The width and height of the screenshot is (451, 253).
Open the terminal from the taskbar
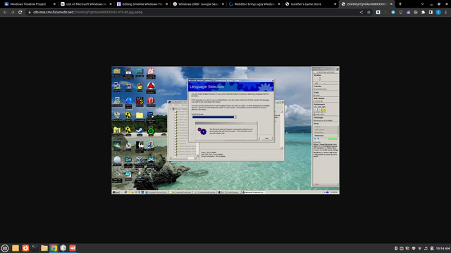tap(35, 248)
